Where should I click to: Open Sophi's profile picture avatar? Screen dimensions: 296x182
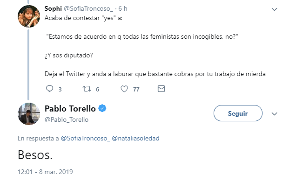pos(29,16)
